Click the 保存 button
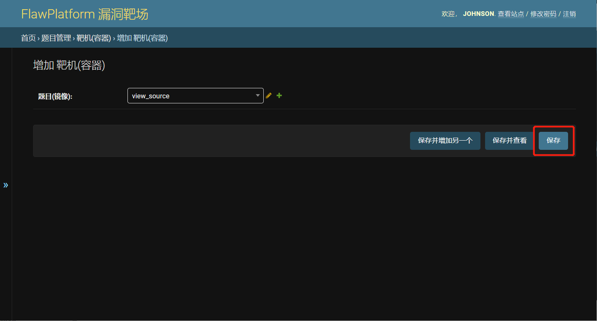The height and width of the screenshot is (321, 597). (553, 141)
